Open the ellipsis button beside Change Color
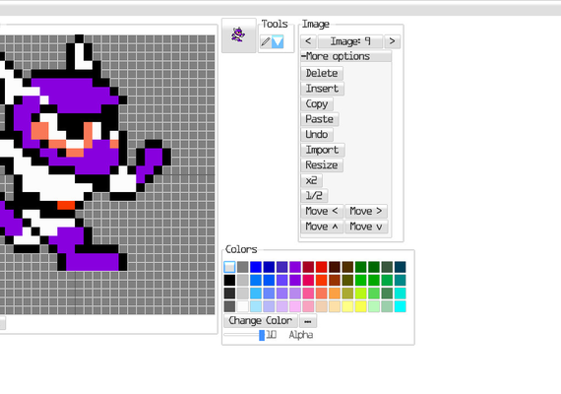The width and height of the screenshot is (561, 394). coord(308,321)
